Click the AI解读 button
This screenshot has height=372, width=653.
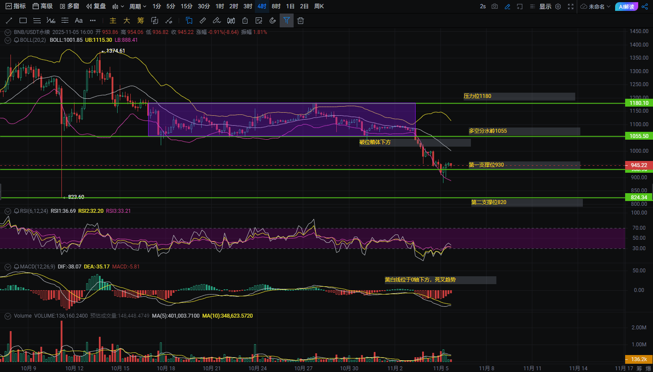click(626, 7)
